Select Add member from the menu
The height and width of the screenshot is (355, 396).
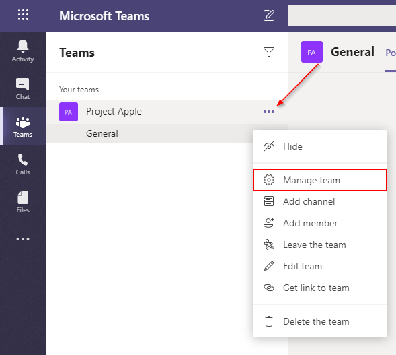click(320, 223)
